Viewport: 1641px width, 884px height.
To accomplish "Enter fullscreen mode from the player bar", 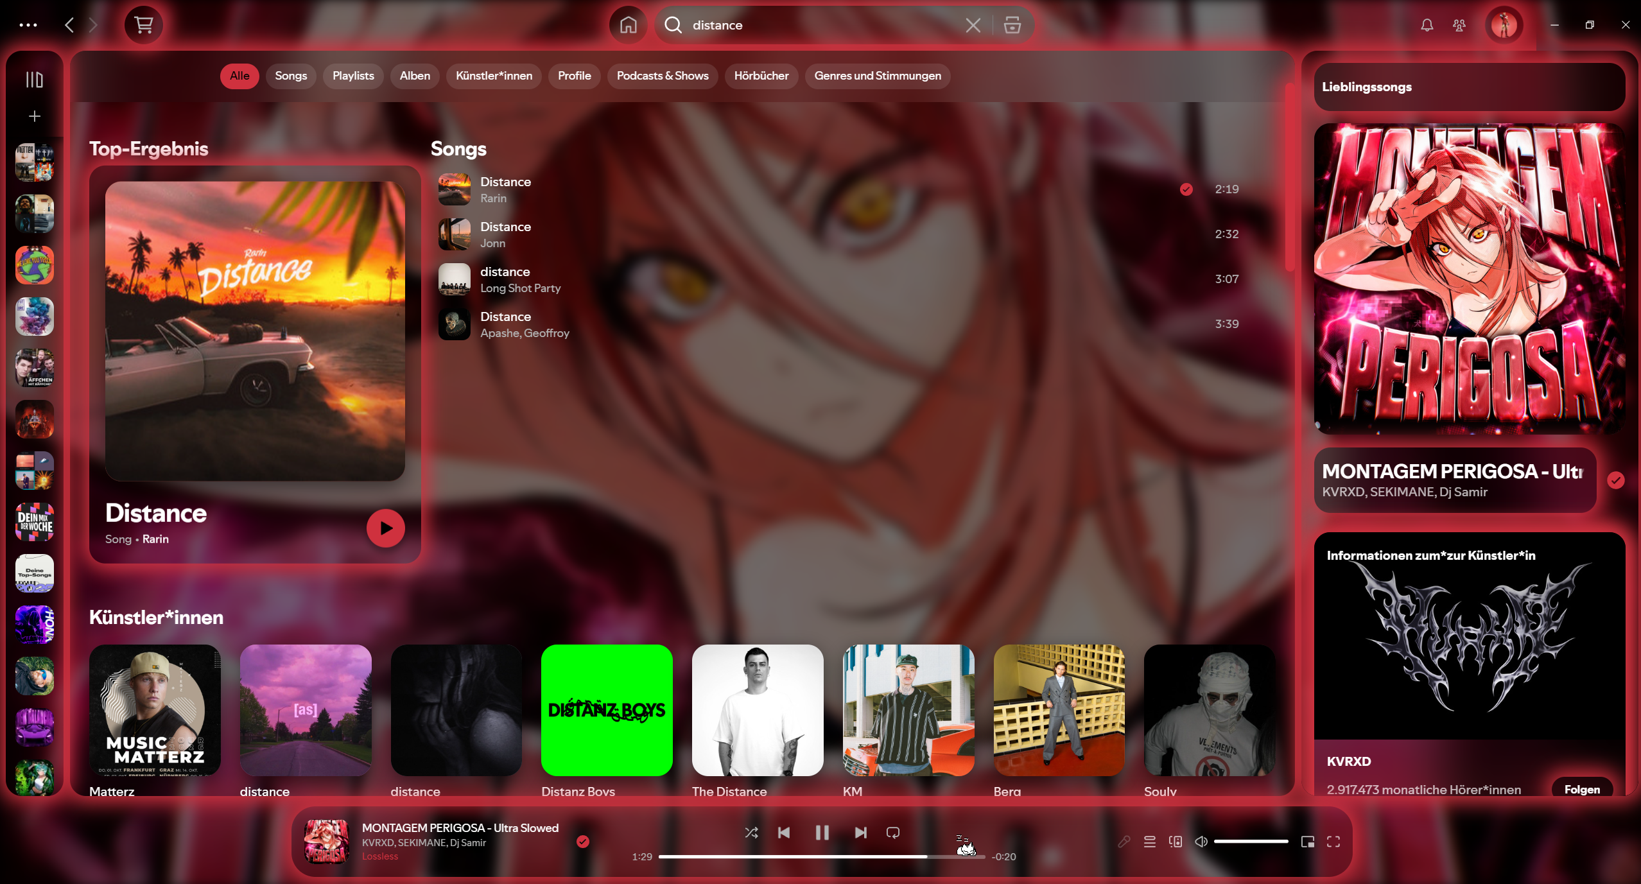I will tap(1333, 842).
